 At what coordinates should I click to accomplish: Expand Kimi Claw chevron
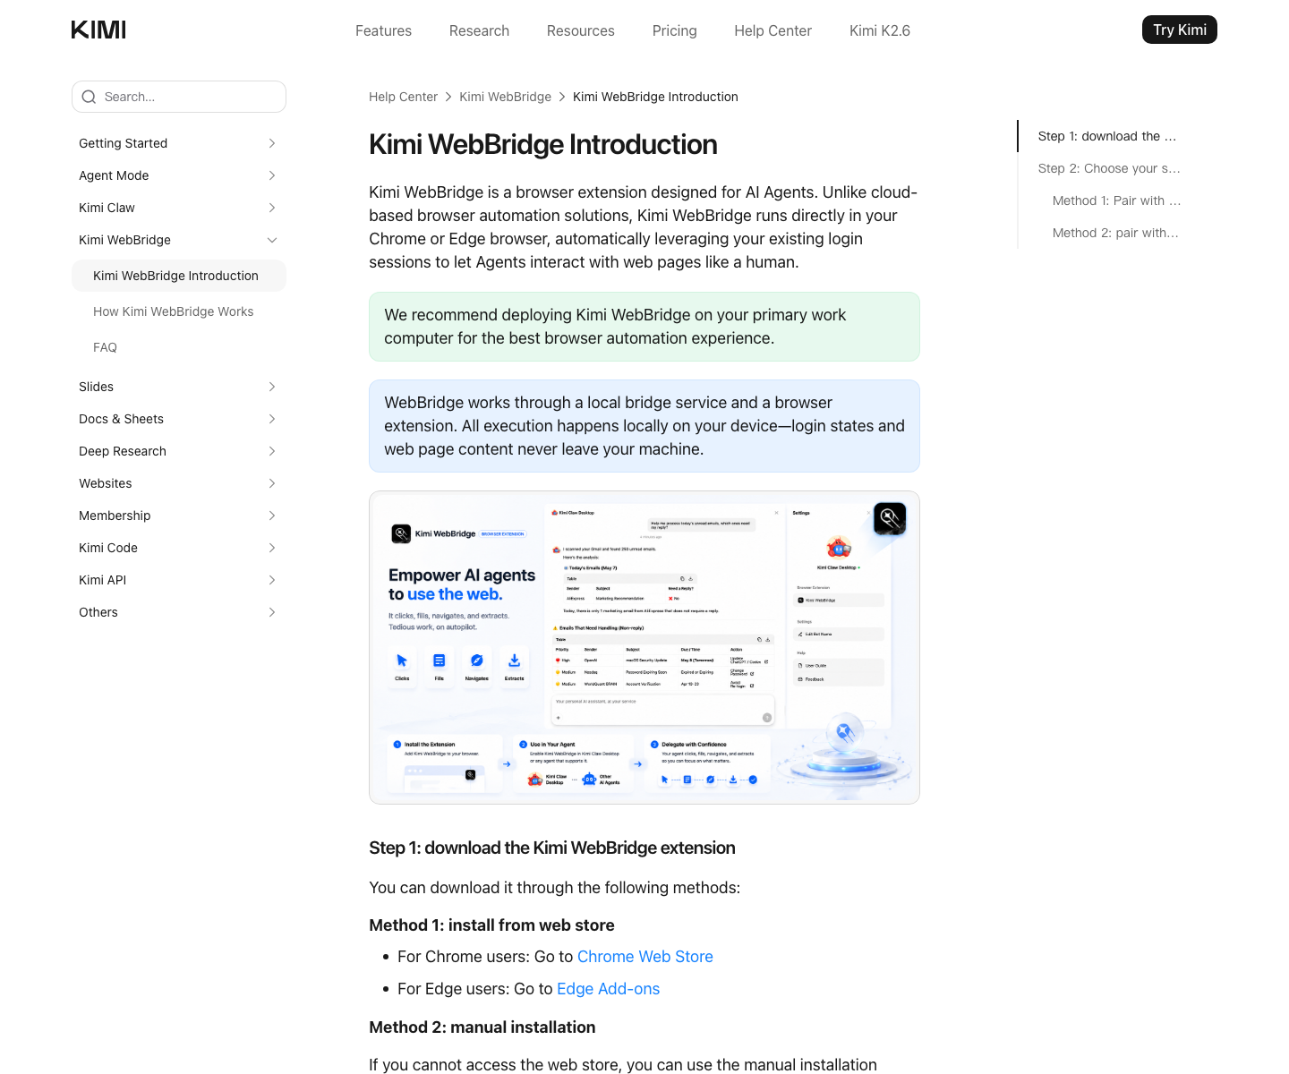[272, 208]
